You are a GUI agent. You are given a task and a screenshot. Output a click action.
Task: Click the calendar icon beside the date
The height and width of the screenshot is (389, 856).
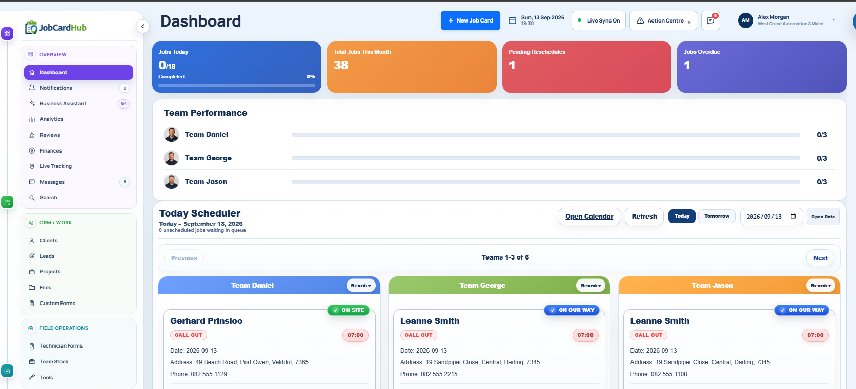[512, 20]
